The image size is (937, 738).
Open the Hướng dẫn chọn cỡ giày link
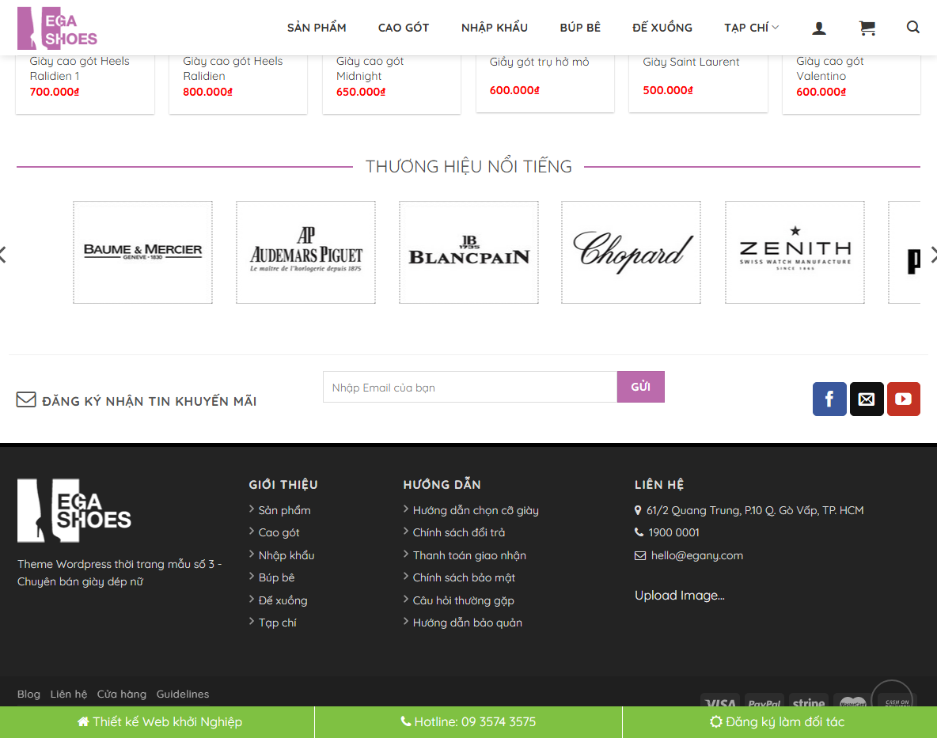(475, 510)
